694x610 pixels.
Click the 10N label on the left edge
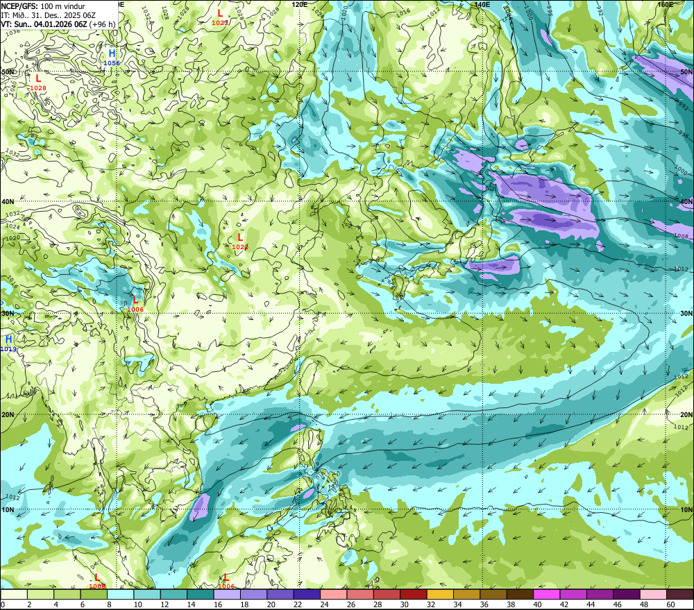(8, 509)
